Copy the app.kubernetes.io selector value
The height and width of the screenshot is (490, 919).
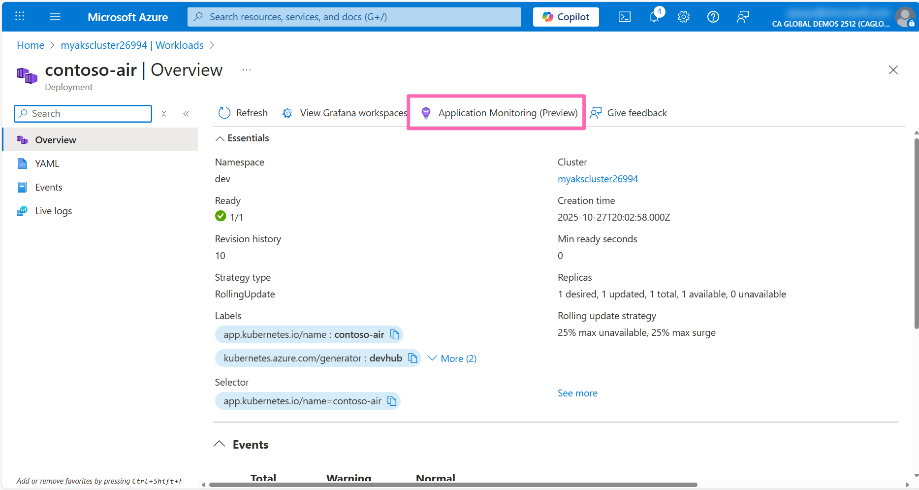392,400
